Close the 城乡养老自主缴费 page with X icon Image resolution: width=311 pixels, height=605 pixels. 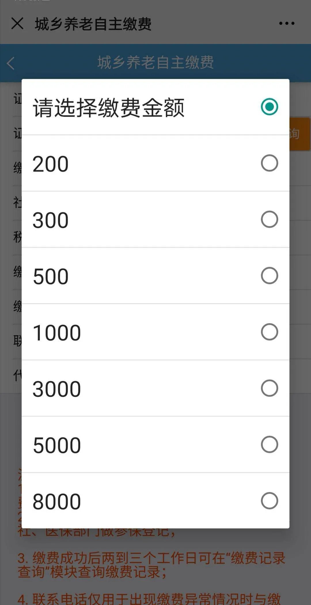(17, 23)
